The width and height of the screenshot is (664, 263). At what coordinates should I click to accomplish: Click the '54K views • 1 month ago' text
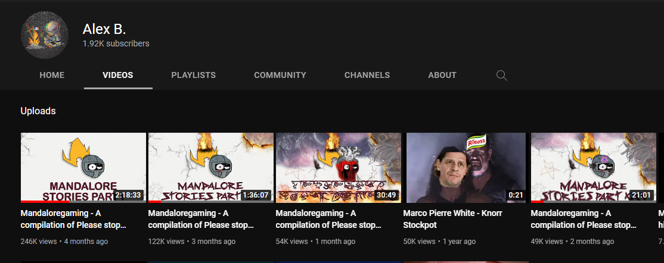[x=315, y=242]
